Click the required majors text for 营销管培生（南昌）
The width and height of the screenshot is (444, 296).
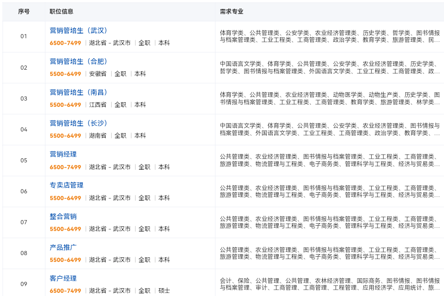coord(329,98)
